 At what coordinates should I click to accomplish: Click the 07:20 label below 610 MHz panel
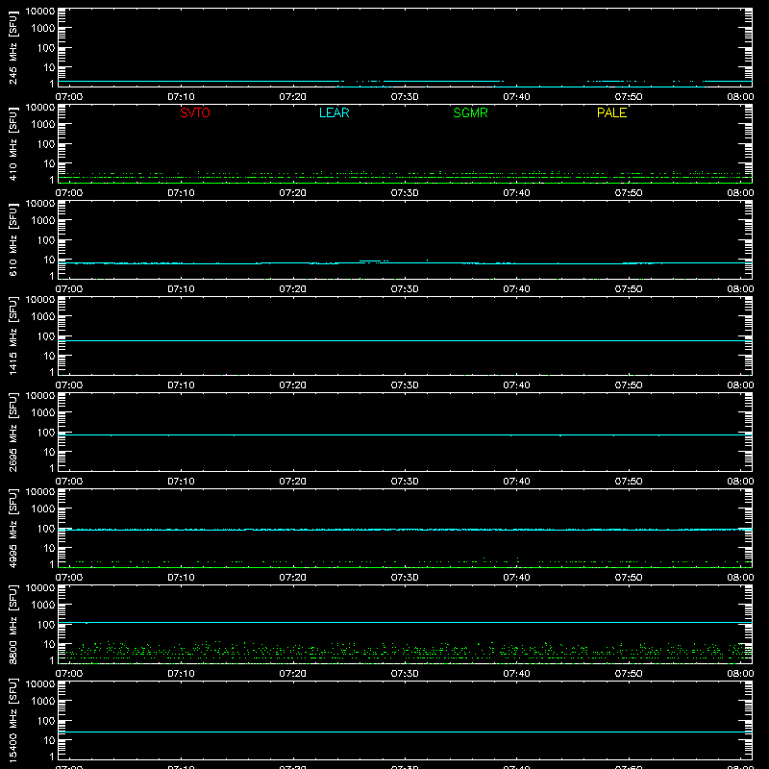pos(293,289)
